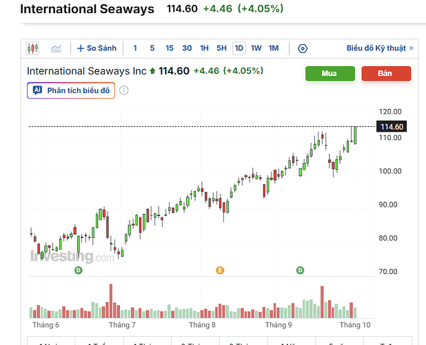Click the red Bán button
This screenshot has height=345, width=426.
pyautogui.click(x=386, y=73)
